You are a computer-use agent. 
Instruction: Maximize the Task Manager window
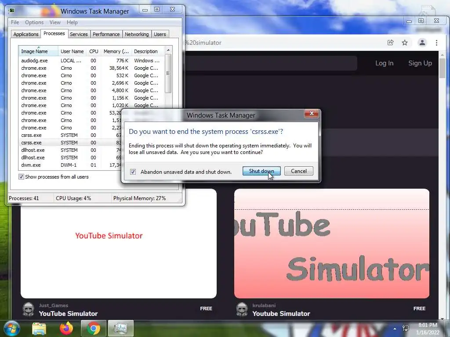coord(157,10)
